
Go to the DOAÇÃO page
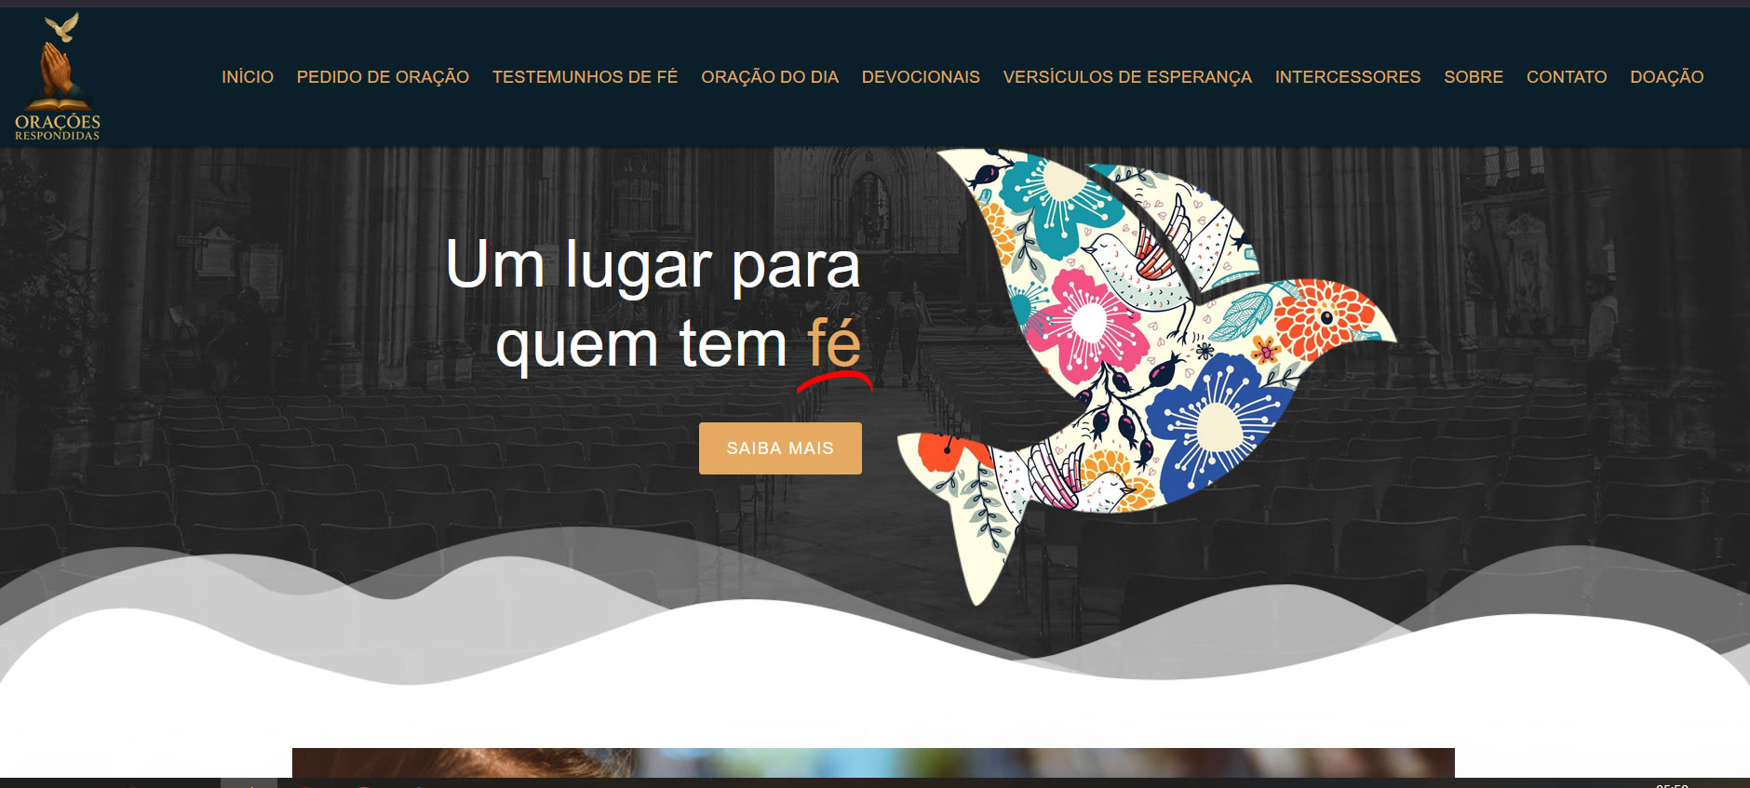(1666, 77)
